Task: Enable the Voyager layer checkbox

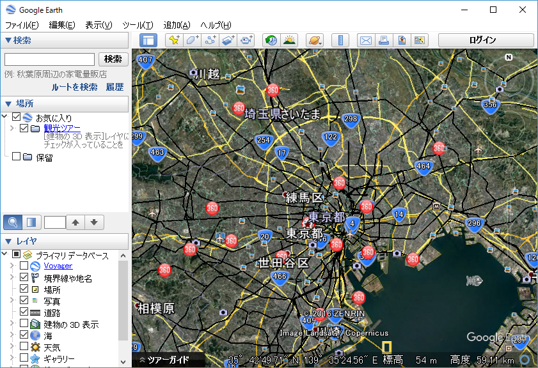Action: 24,266
